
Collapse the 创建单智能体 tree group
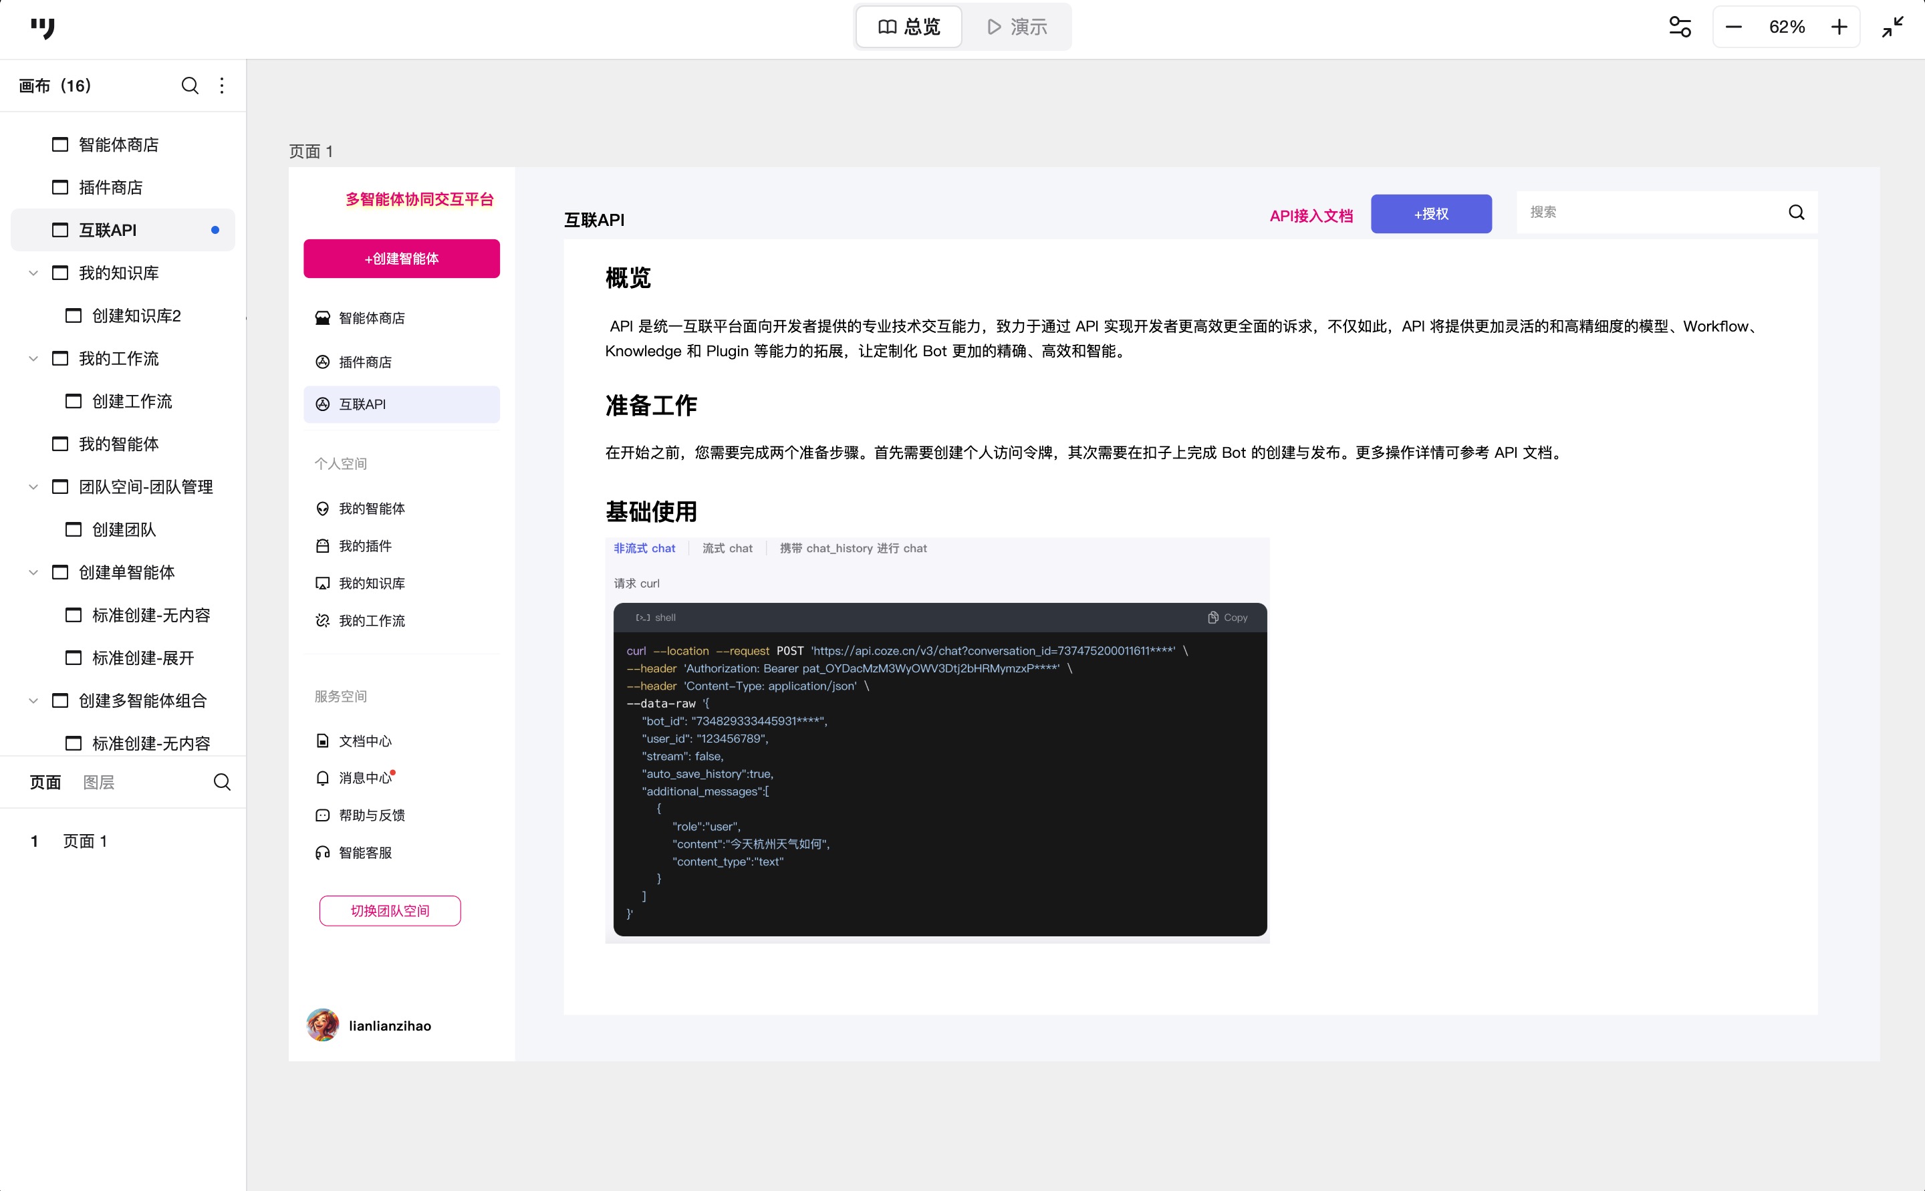(33, 573)
